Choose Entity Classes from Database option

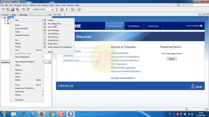(59, 47)
